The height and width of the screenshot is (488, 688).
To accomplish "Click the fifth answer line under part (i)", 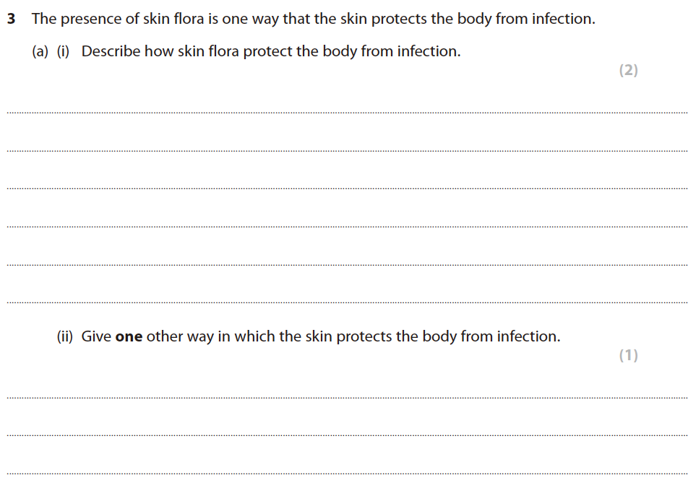I will [347, 264].
